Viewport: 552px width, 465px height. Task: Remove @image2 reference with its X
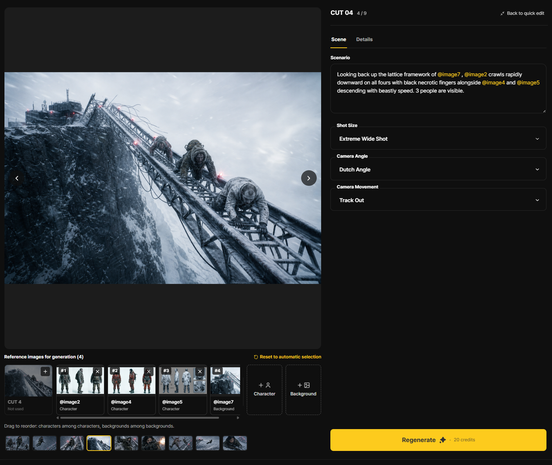coord(97,371)
